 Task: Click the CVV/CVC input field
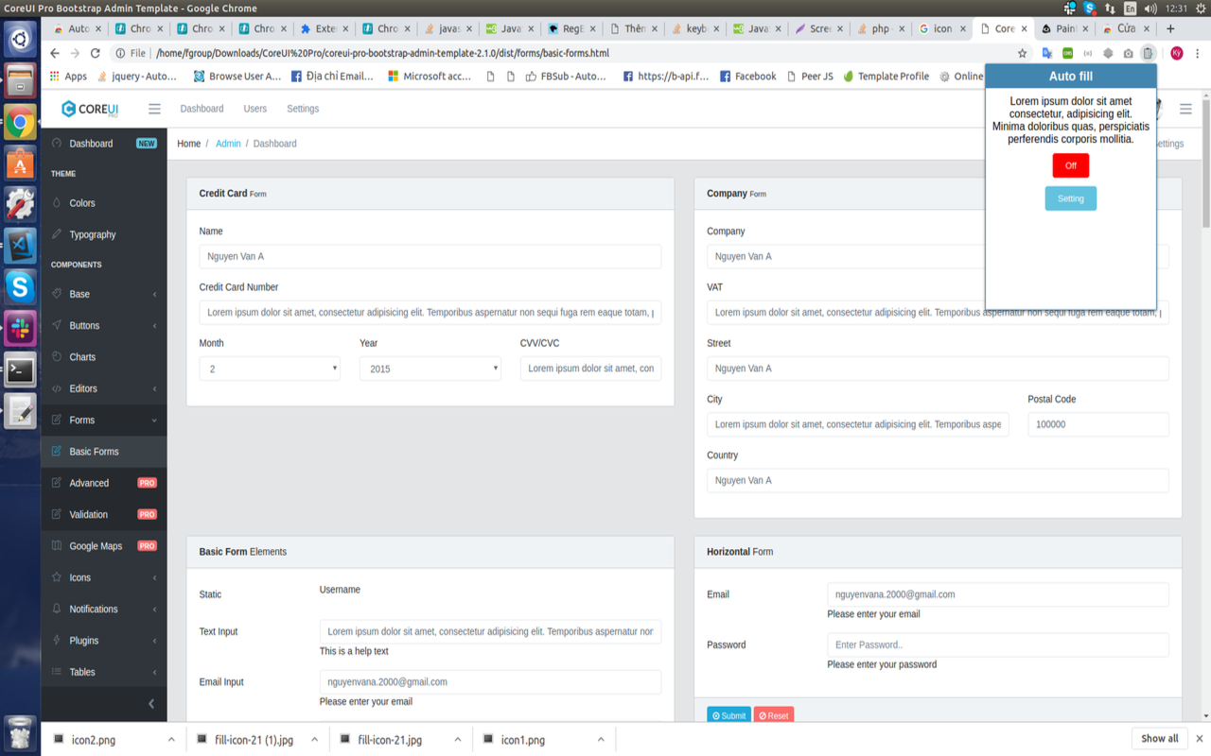(590, 369)
